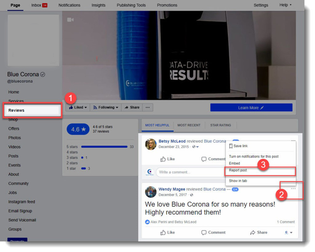Expand privacy dropdown on Betsy's review
Viewport: 315px width, 252px height.
(195, 147)
